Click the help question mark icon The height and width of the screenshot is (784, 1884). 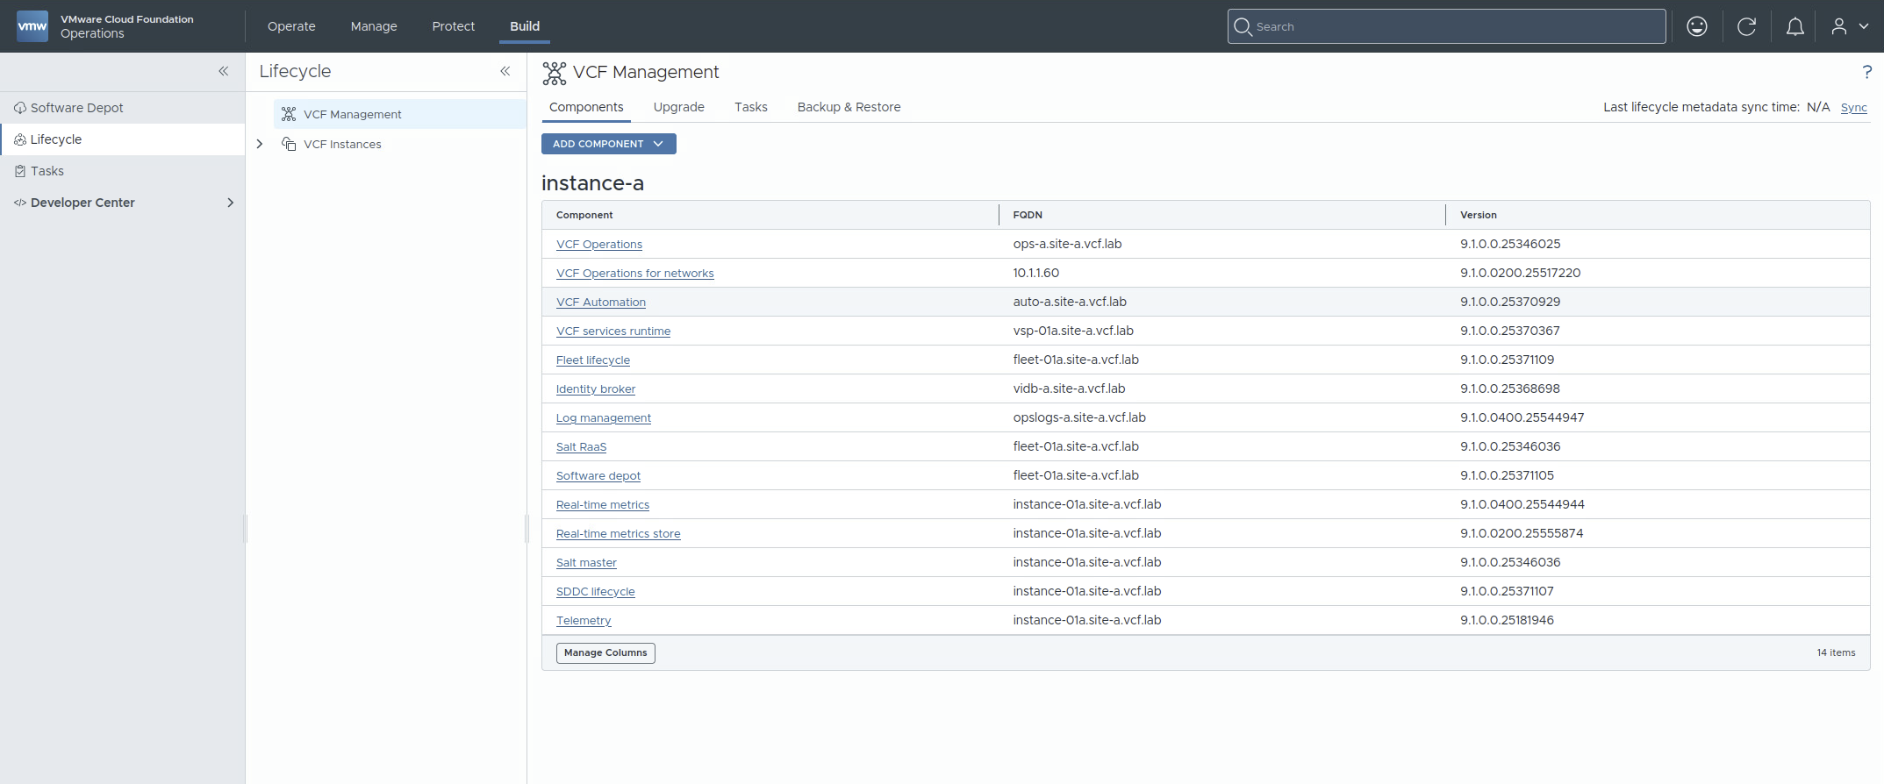(1866, 72)
